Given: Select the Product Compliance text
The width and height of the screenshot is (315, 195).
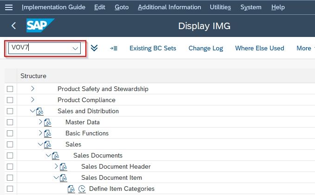Looking at the screenshot, I should point(87,100).
